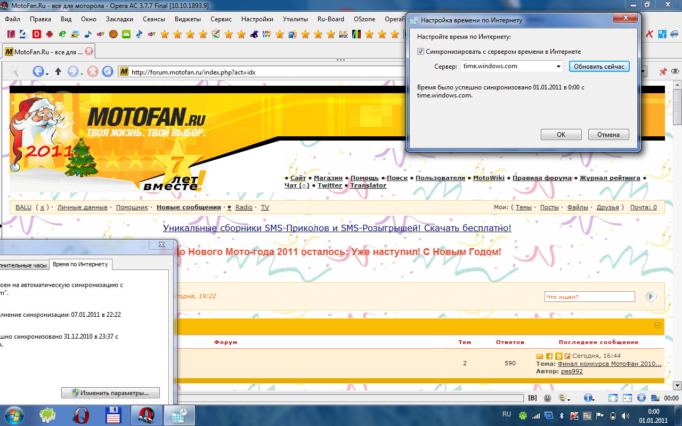Open Финал конкурса МотоФан 2010 topic link
Image resolution: width=682 pixels, height=426 pixels.
[x=610, y=364]
